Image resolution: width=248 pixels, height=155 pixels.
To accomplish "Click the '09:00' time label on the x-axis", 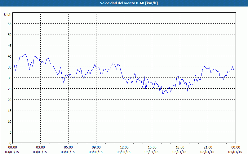I will (96, 148).
